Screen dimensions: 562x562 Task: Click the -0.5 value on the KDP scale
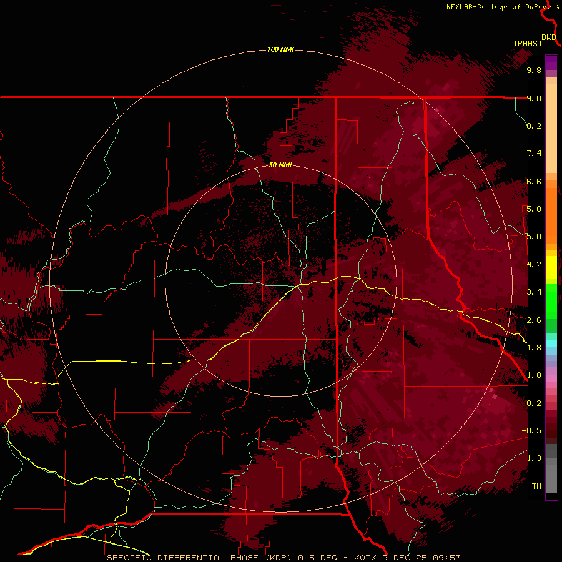pos(531,431)
